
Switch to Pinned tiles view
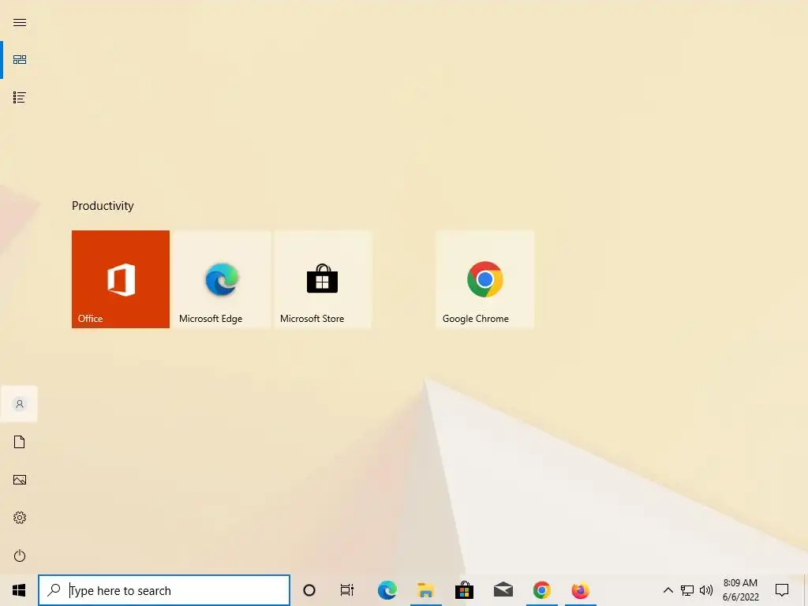[20, 60]
